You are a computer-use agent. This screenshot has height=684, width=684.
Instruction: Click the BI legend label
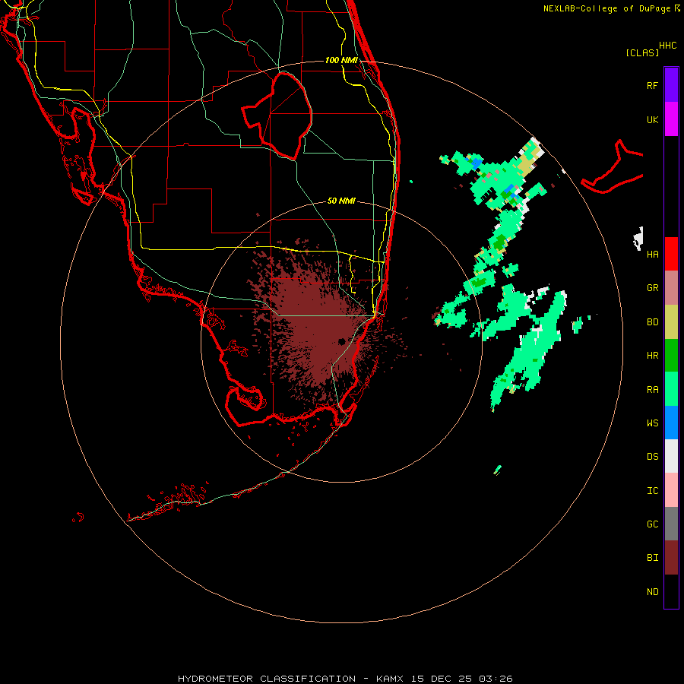pos(652,558)
